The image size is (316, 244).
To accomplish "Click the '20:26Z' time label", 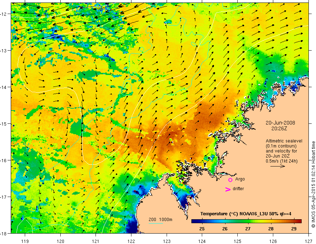I will (279, 128).
